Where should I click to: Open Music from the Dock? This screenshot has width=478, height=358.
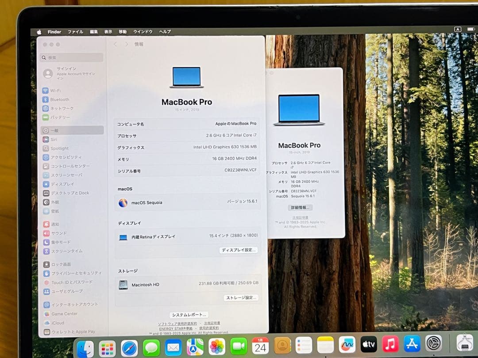pyautogui.click(x=390, y=344)
